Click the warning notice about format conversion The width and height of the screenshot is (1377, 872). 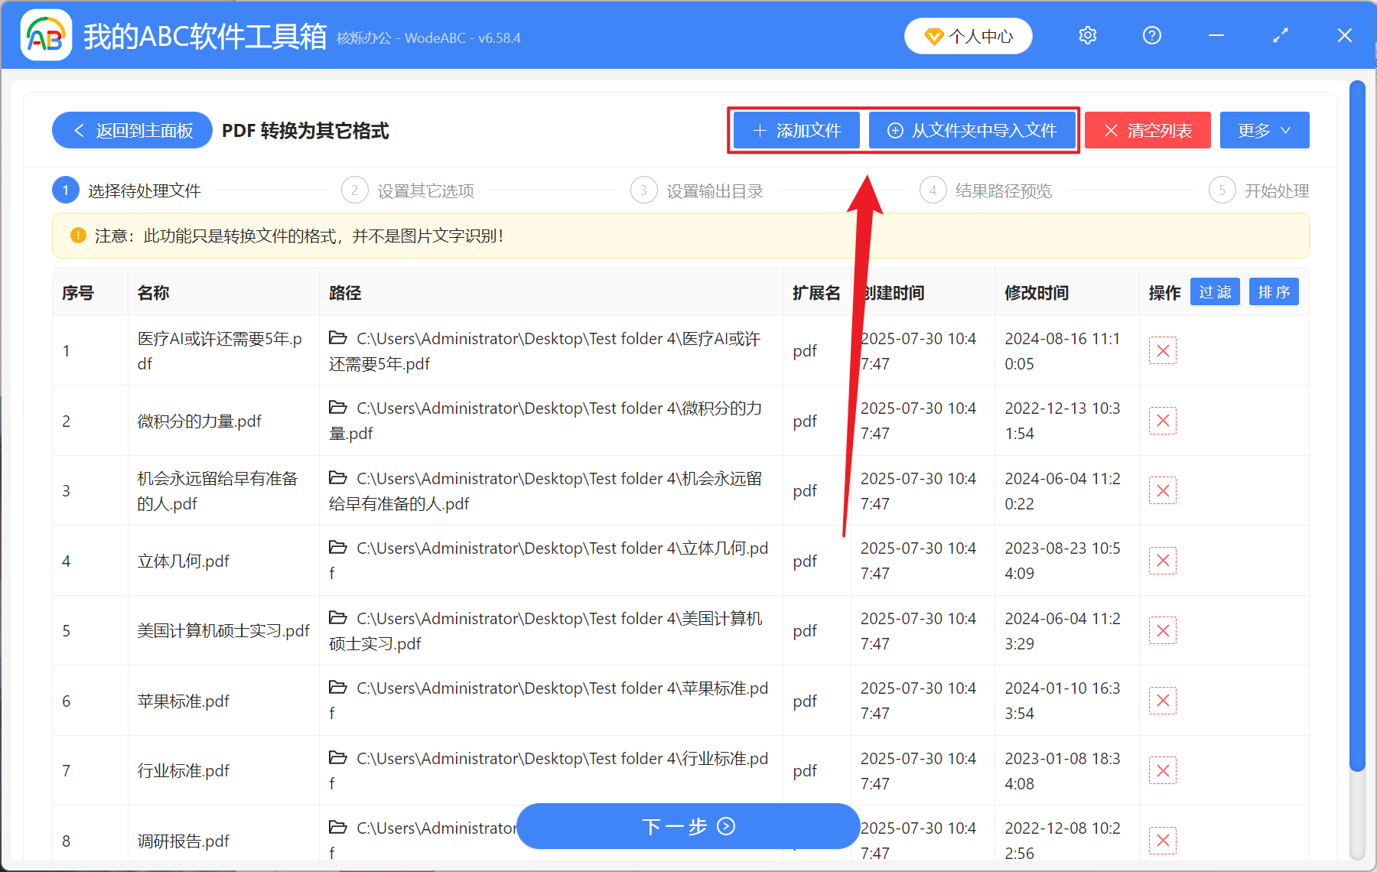[x=297, y=236]
